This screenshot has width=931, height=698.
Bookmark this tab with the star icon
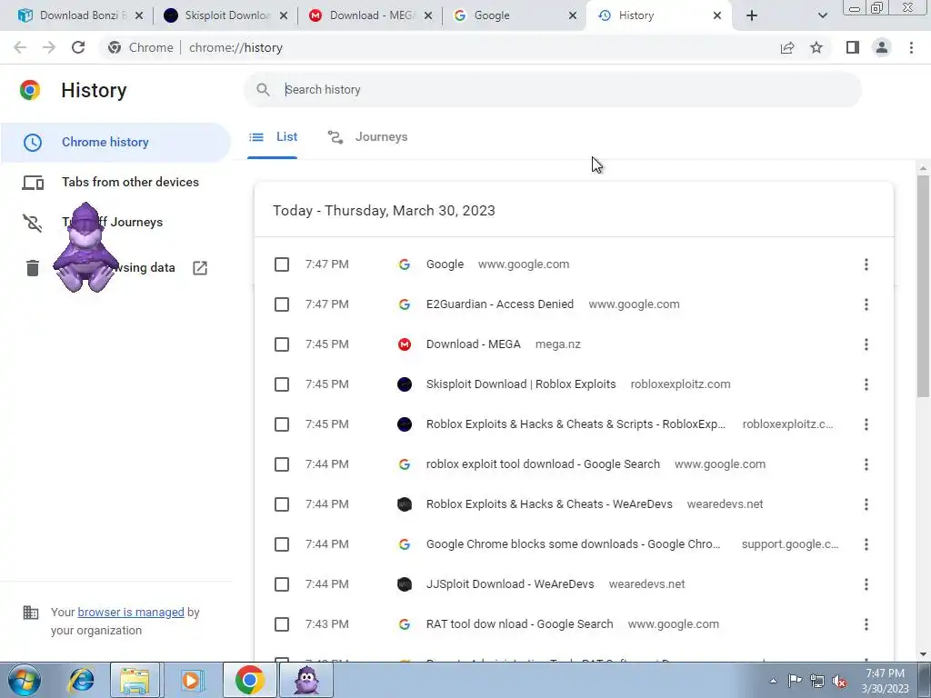tap(816, 47)
